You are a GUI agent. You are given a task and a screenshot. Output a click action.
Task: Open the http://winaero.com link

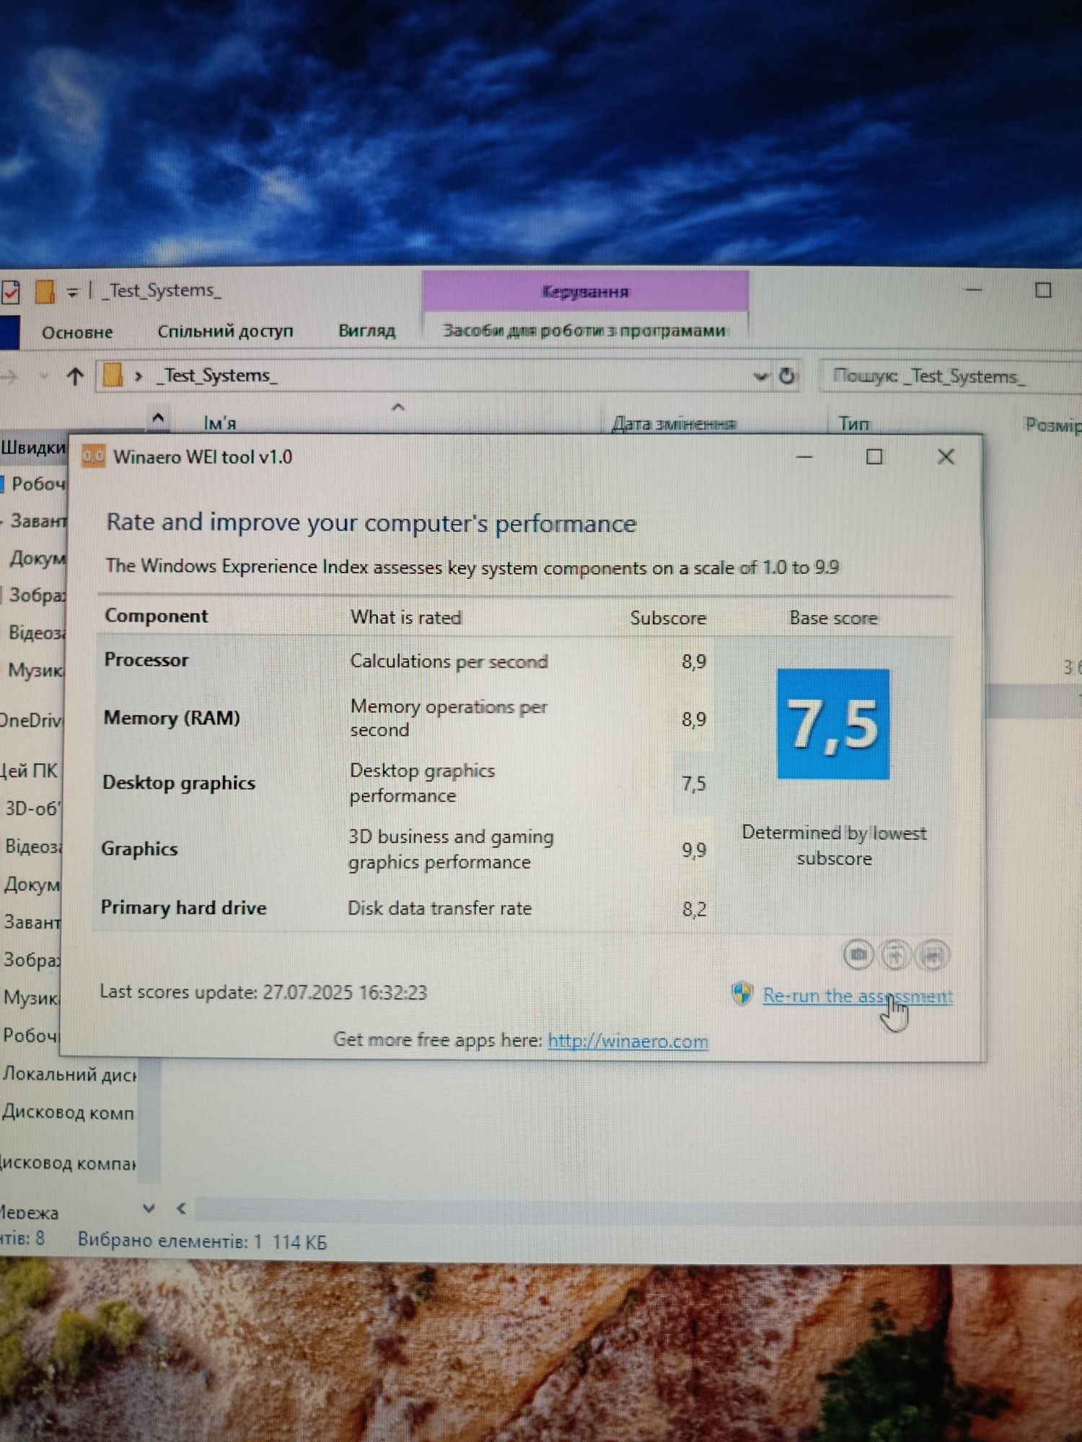click(x=628, y=1041)
